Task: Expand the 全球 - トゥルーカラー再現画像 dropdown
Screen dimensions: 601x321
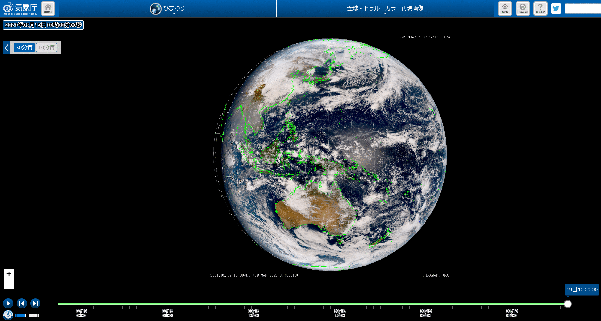Action: click(x=385, y=8)
